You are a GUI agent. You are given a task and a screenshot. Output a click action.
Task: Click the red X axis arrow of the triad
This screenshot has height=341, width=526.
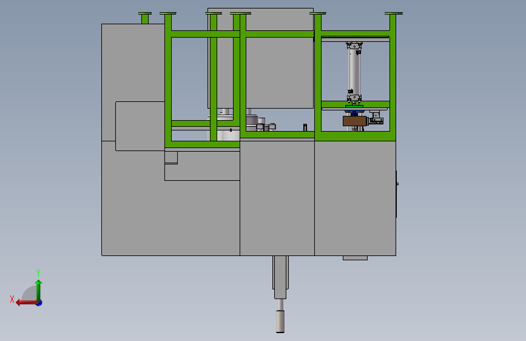point(27,303)
